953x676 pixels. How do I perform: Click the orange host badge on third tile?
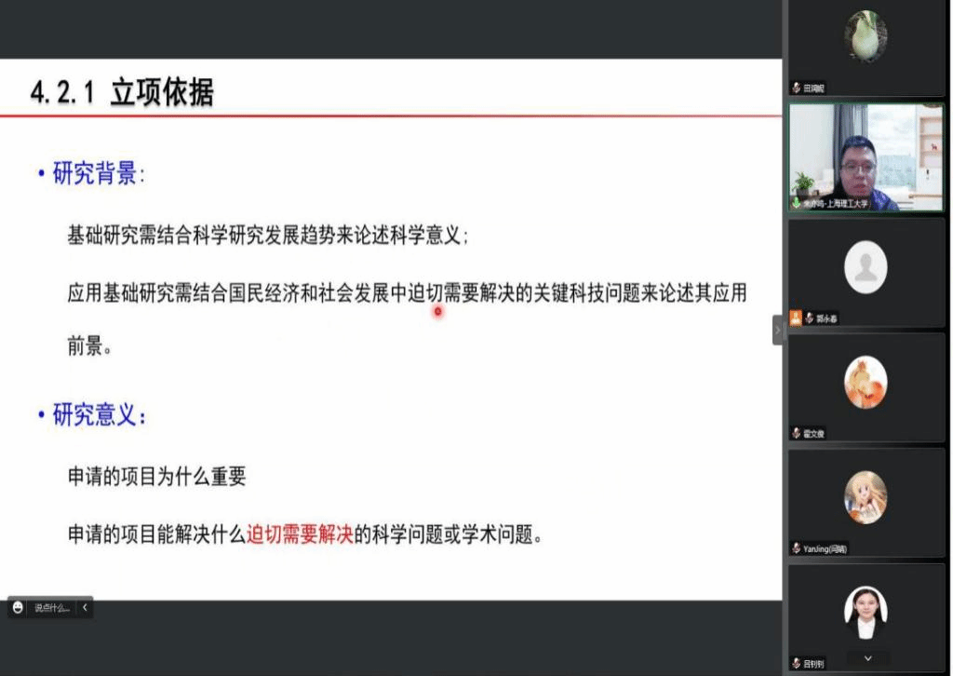(796, 318)
